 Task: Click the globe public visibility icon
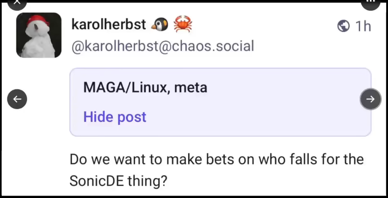click(343, 26)
